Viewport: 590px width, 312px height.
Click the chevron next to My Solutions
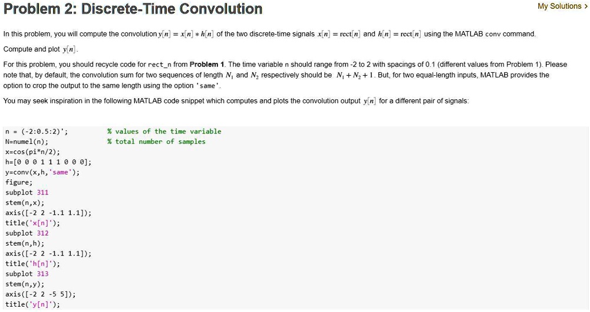coord(586,6)
